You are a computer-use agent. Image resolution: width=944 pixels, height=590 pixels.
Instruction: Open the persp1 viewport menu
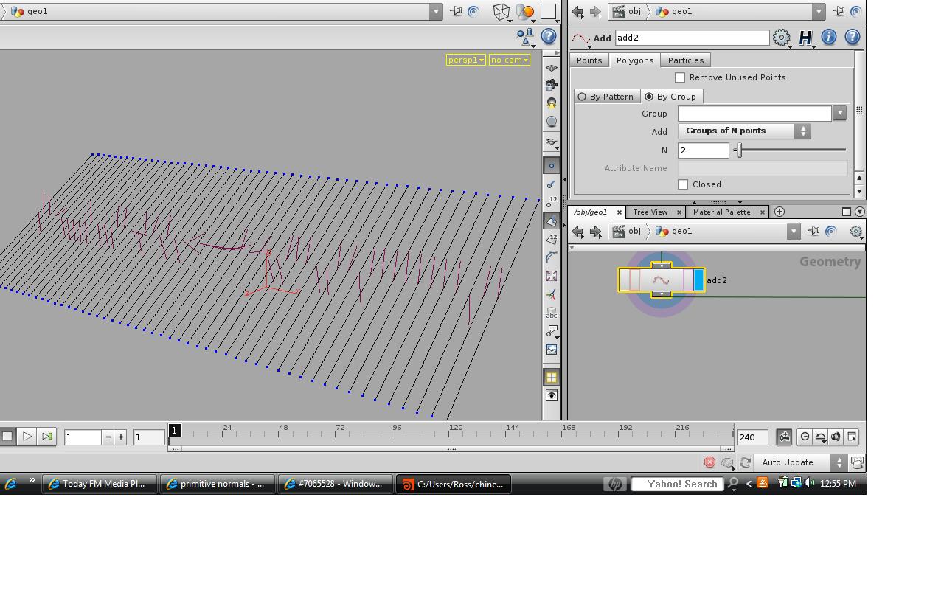click(465, 60)
